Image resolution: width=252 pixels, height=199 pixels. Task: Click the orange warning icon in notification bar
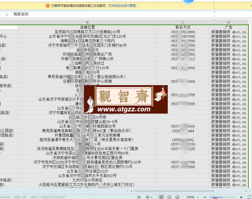[x=48, y=6]
